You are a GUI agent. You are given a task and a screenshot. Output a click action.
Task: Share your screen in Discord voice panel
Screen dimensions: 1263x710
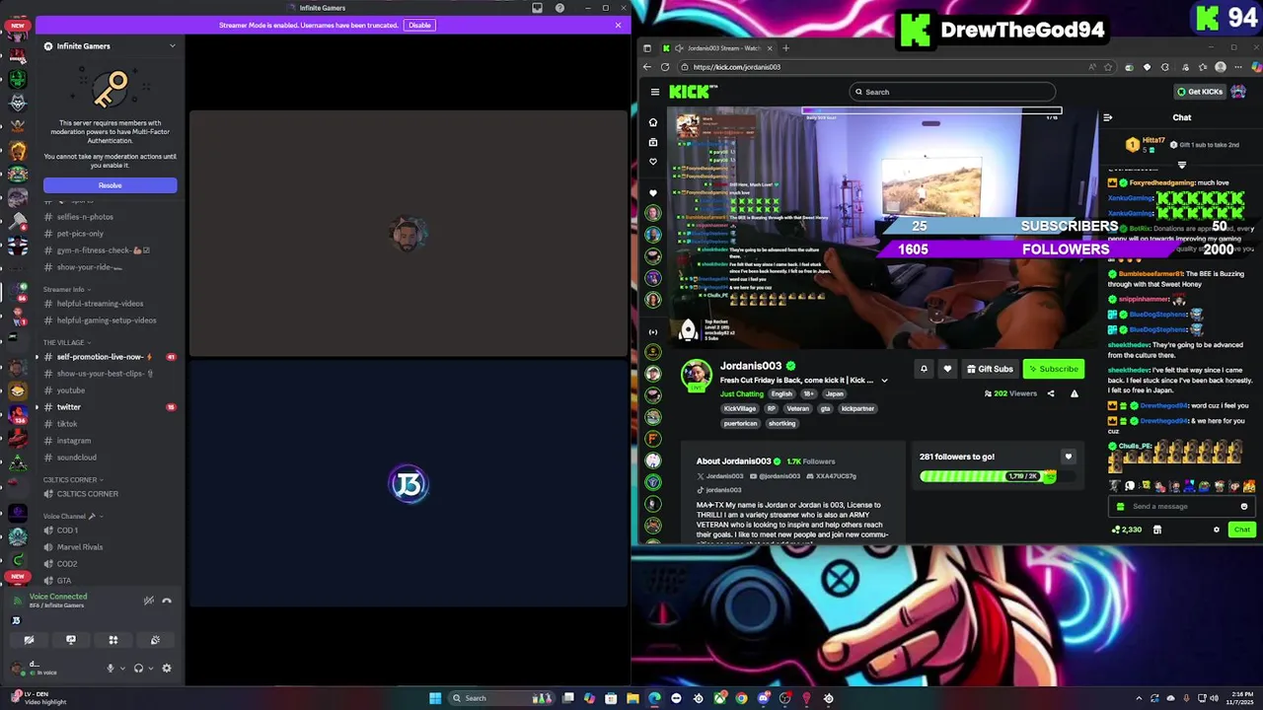71,640
